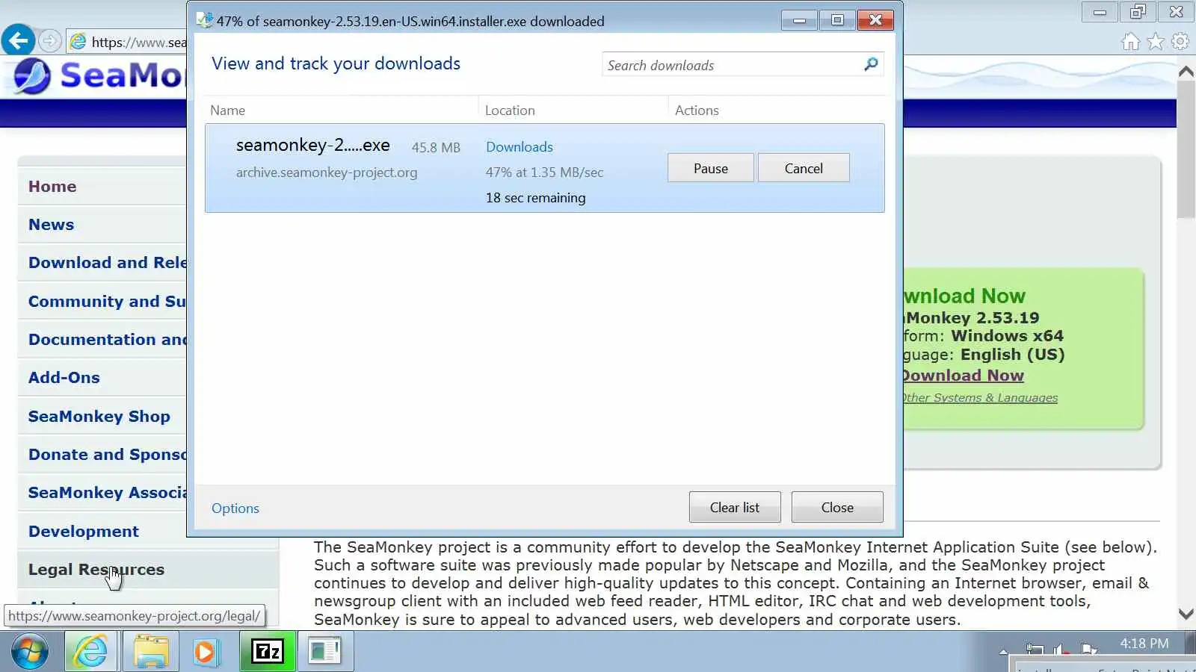Click the page scrollbar down arrow
The image size is (1196, 672).
click(1186, 614)
